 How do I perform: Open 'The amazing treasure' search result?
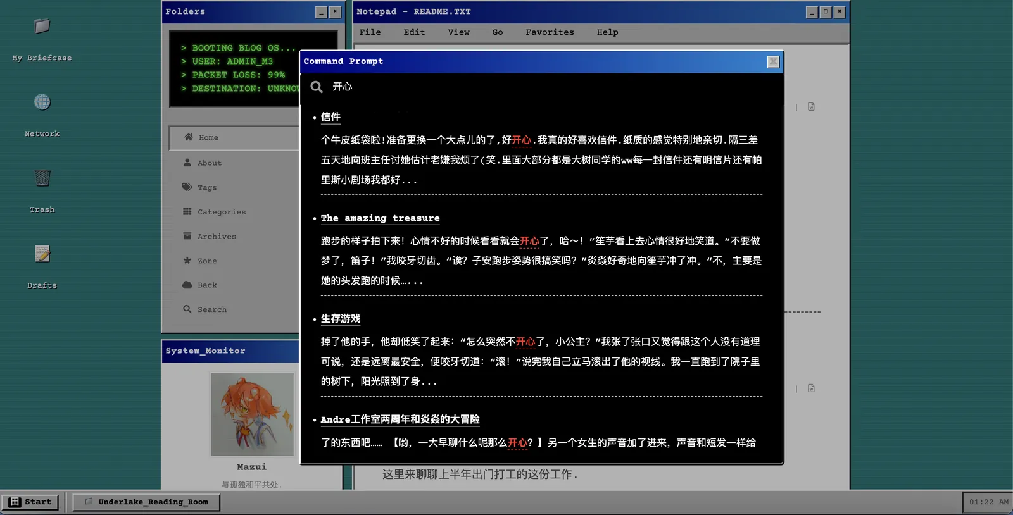pos(380,218)
